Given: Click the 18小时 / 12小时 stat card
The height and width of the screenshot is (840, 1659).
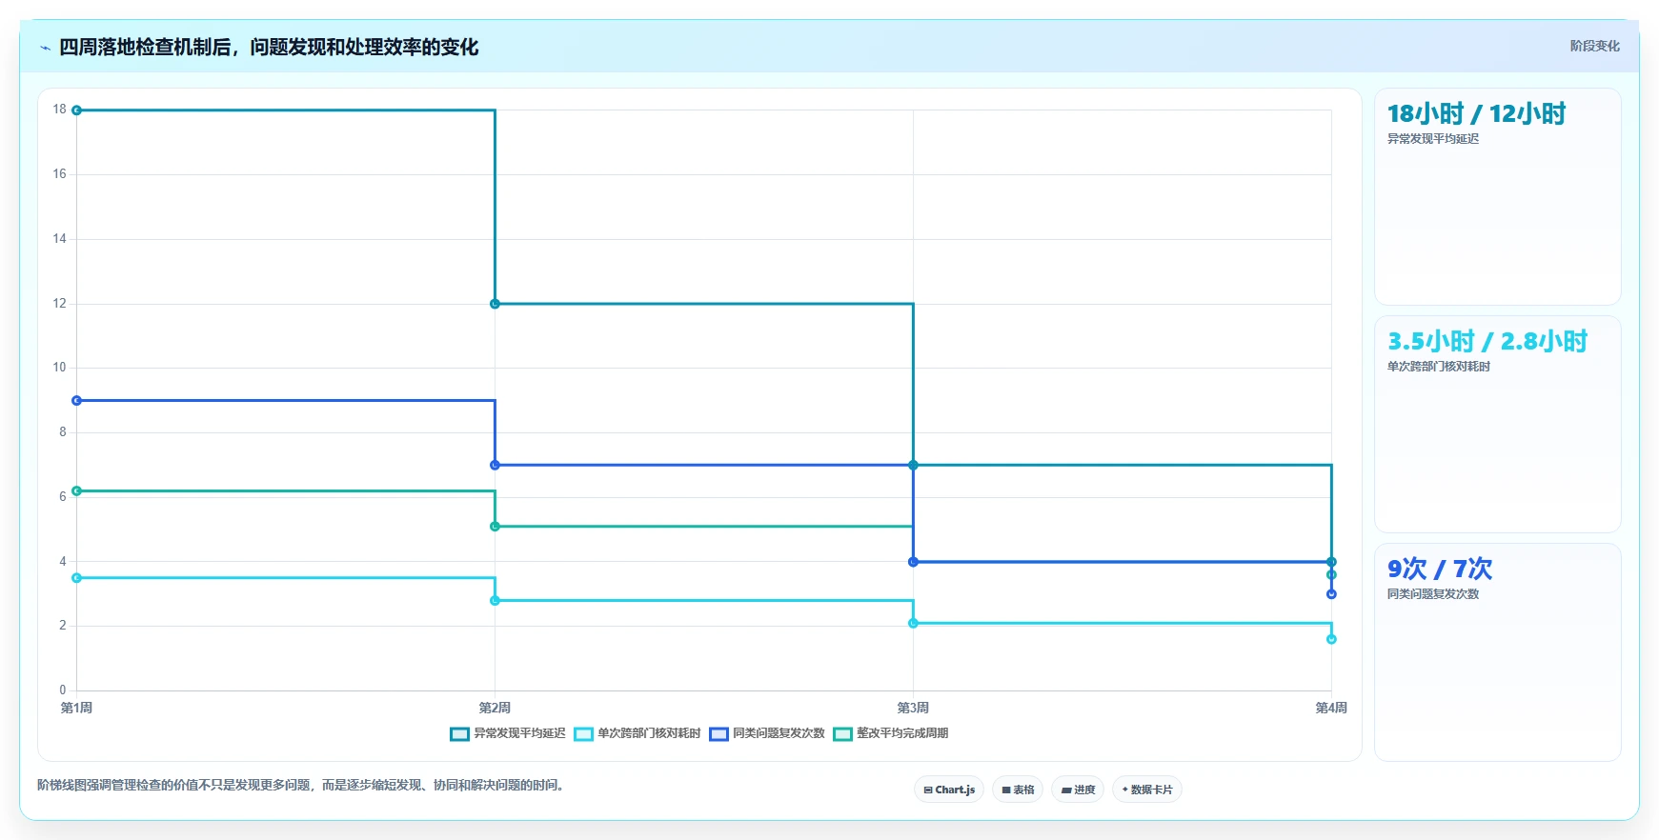Looking at the screenshot, I should [x=1498, y=197].
